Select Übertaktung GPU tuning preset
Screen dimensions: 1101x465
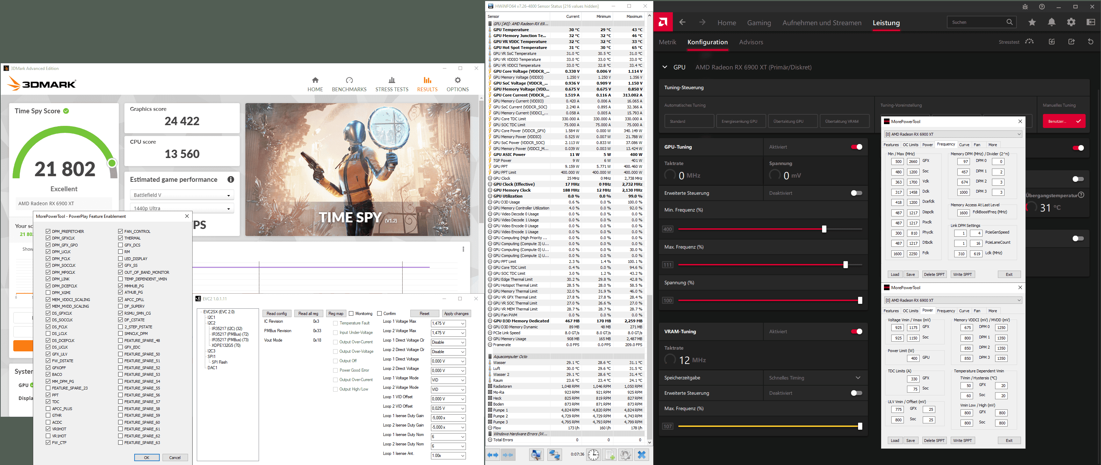792,121
